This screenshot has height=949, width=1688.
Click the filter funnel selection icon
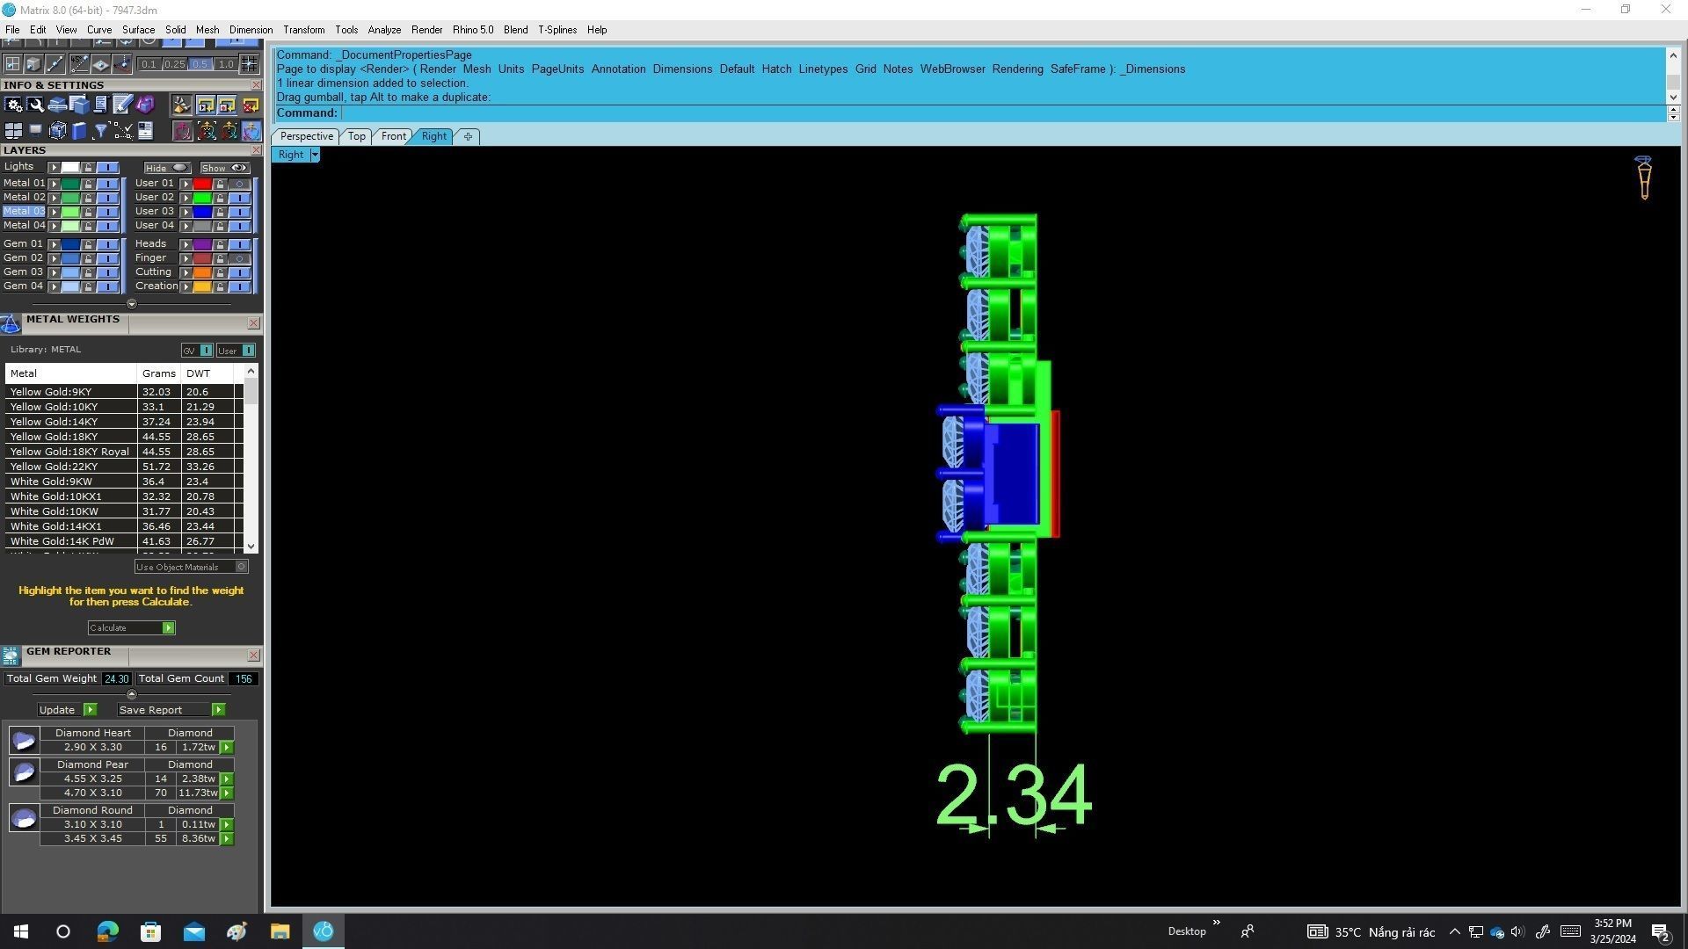click(x=100, y=131)
